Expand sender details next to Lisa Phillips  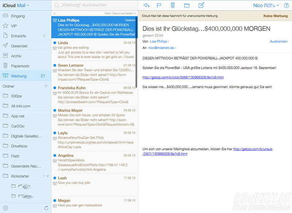coord(169,42)
